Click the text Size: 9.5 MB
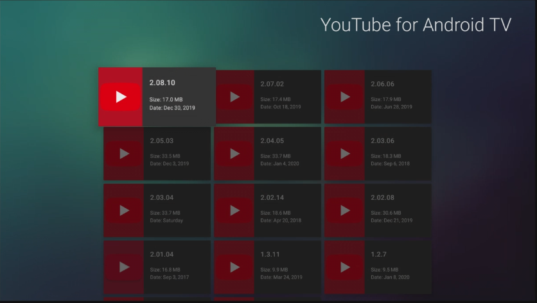Image resolution: width=537 pixels, height=303 pixels. pos(384,269)
